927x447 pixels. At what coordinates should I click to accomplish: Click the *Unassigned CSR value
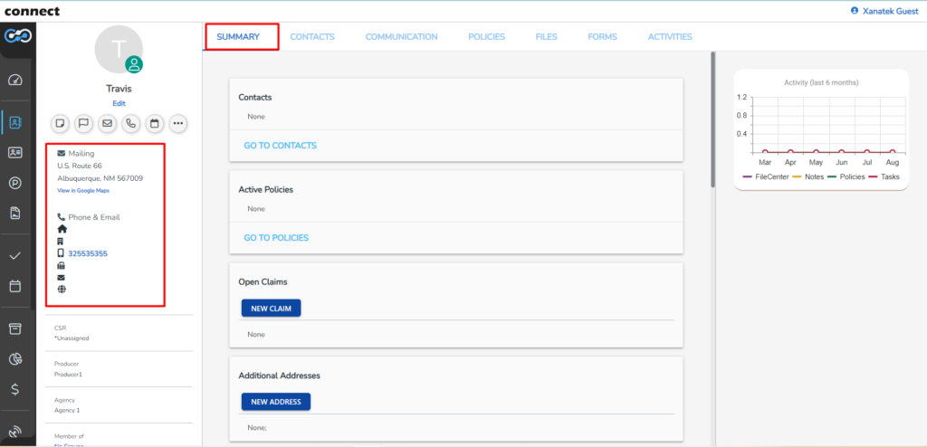click(71, 338)
